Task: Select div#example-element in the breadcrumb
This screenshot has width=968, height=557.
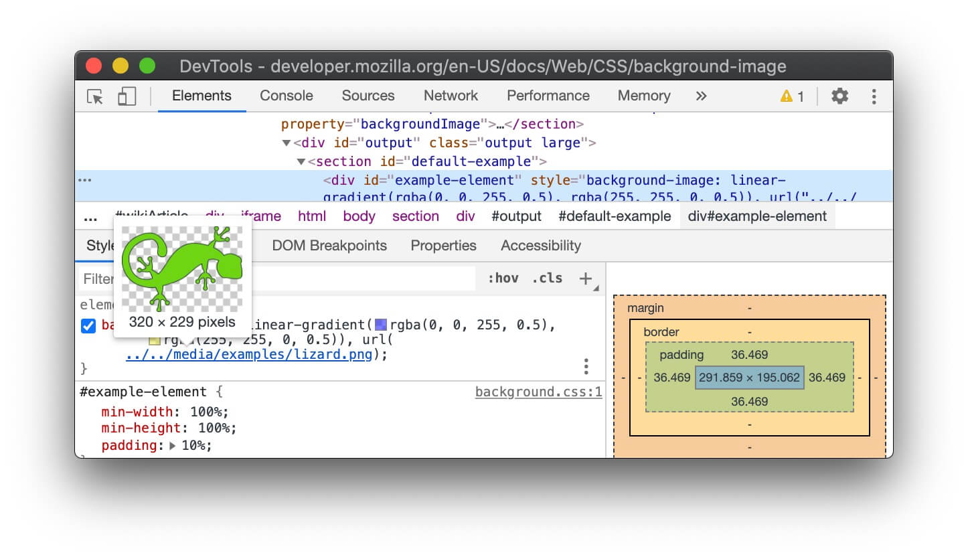Action: [757, 216]
